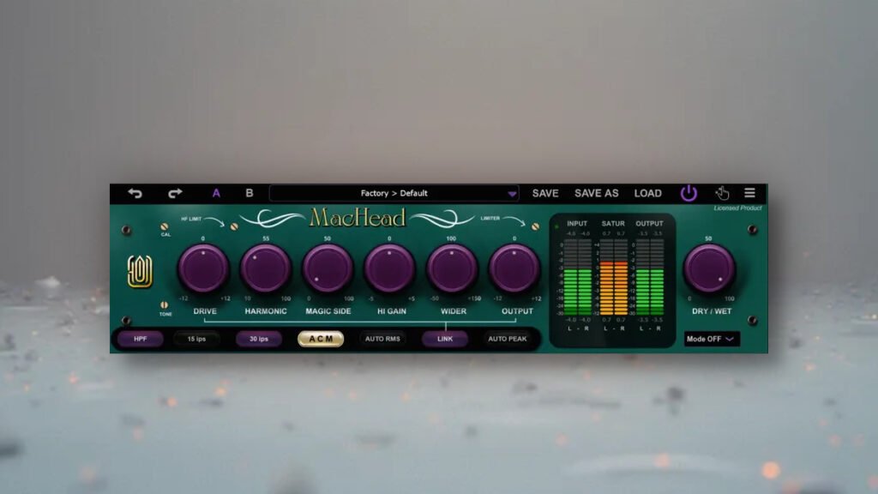Toggle the LINK option
Screen dimensions: 878x494
(x=445, y=339)
